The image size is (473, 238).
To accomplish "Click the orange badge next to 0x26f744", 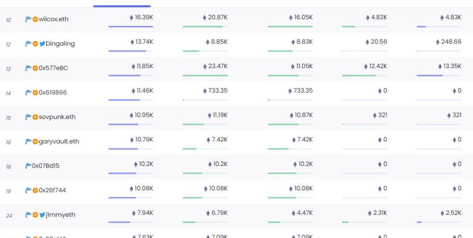I will click(x=35, y=190).
